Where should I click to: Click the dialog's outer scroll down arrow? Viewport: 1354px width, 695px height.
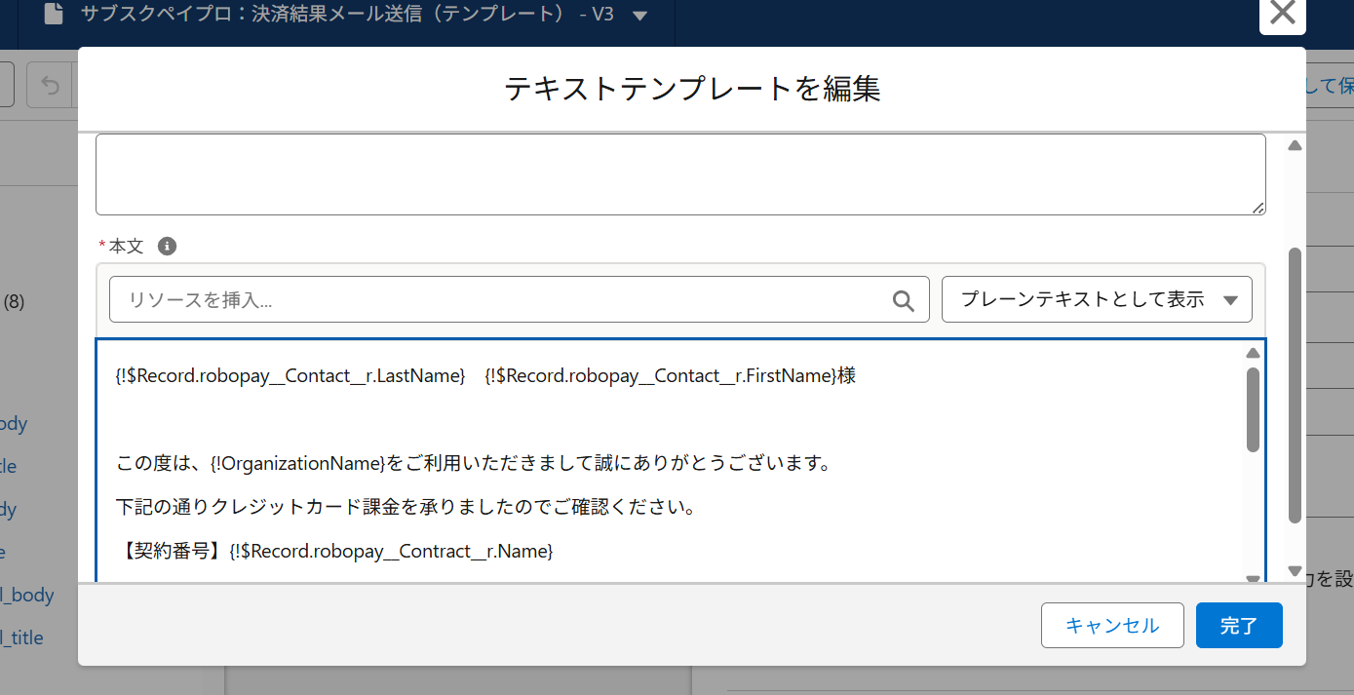(x=1295, y=570)
